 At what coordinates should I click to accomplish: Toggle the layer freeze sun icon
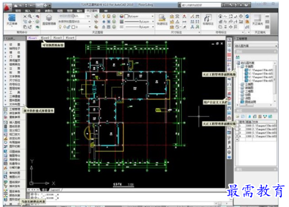click(64, 27)
